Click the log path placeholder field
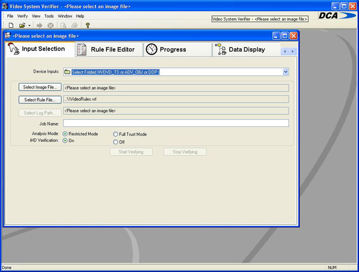 tap(176, 111)
